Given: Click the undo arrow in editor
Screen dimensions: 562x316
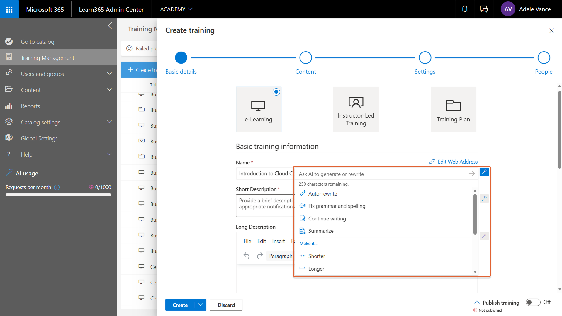Looking at the screenshot, I should tap(247, 256).
